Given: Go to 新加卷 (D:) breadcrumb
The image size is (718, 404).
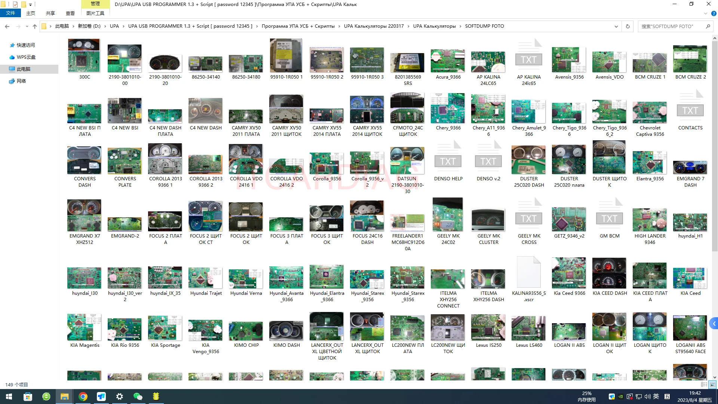Looking at the screenshot, I should [89, 26].
